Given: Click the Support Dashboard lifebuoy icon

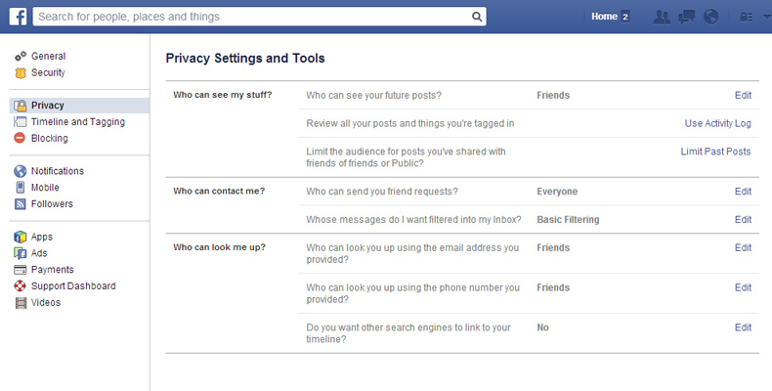Looking at the screenshot, I should [21, 286].
